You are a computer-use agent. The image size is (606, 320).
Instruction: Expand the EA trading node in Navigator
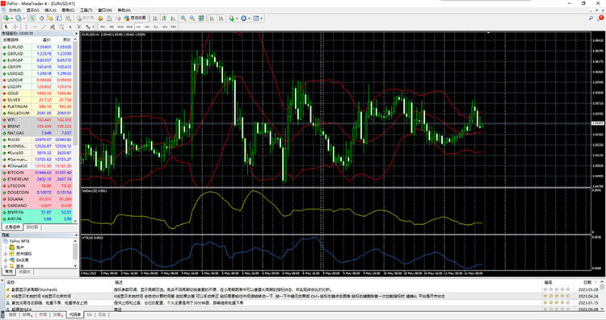coord(6,260)
